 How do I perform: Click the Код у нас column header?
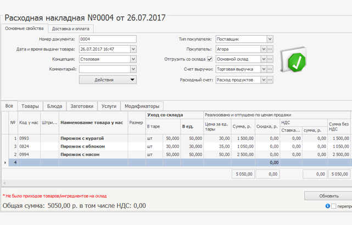pos(29,123)
